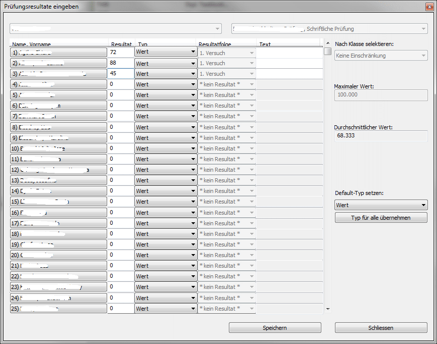The width and height of the screenshot is (437, 344).
Task: Click the scrollbar down arrow of the list
Action: (328, 309)
